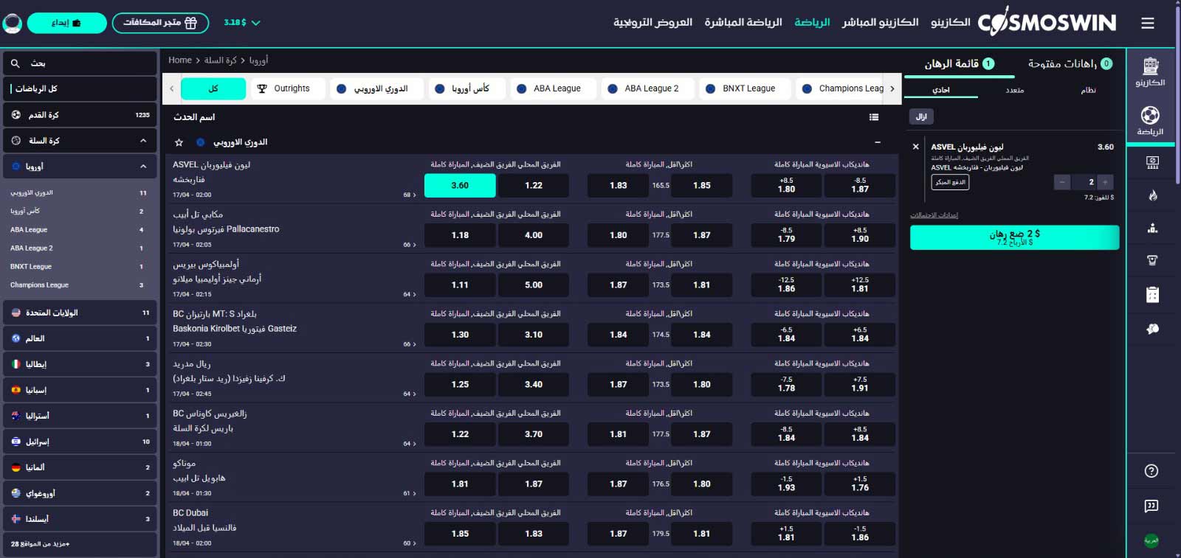Open the live sports screen sidebar icon
The height and width of the screenshot is (558, 1181).
(1152, 162)
